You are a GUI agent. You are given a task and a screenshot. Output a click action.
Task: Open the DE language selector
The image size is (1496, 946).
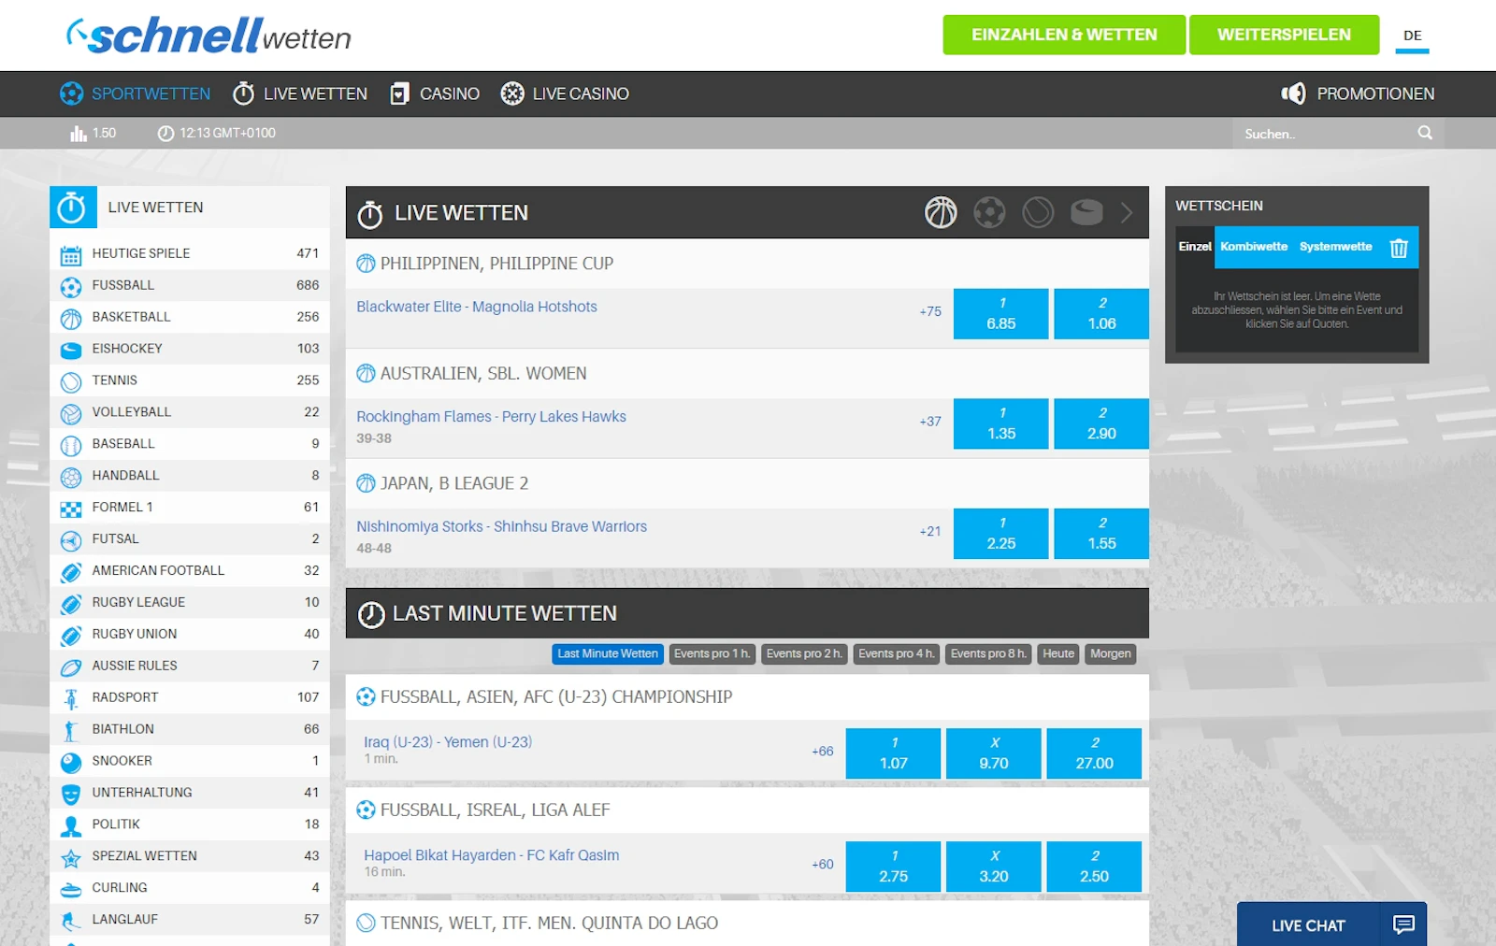click(1412, 35)
